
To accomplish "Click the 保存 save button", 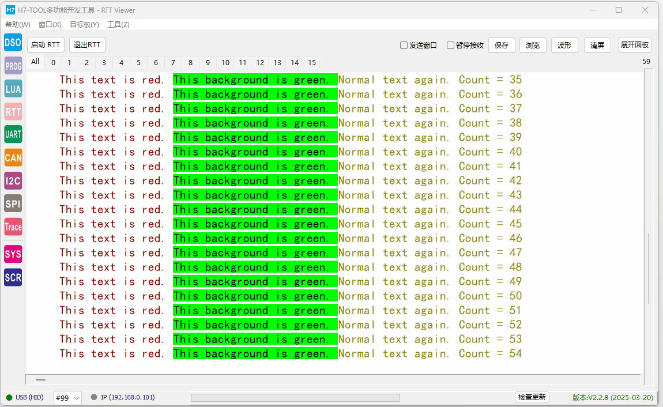I will pyautogui.click(x=502, y=45).
